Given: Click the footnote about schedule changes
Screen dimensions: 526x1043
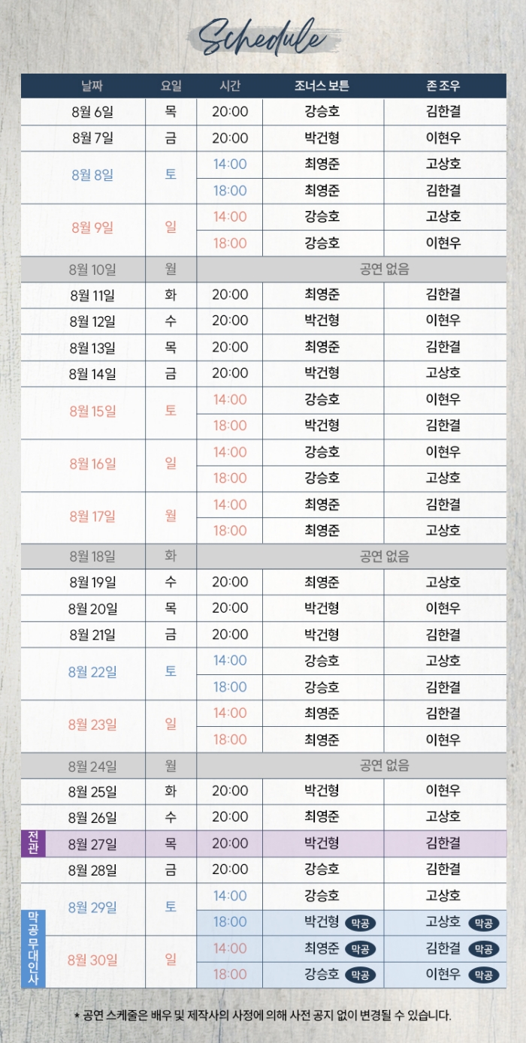Looking at the screenshot, I should point(263,1017).
